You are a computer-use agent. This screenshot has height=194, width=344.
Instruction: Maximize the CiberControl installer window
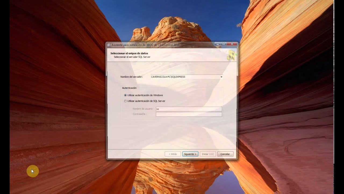tap(224, 44)
